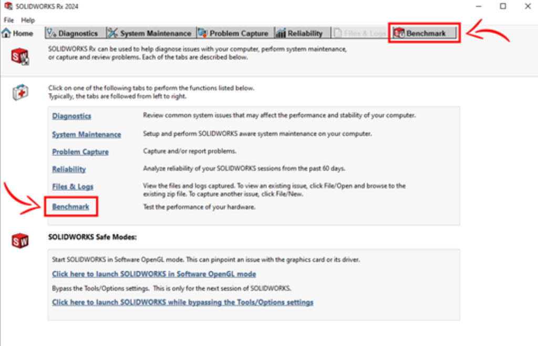Follow the System Maintenance link
Image resolution: width=538 pixels, height=346 pixels.
click(87, 134)
